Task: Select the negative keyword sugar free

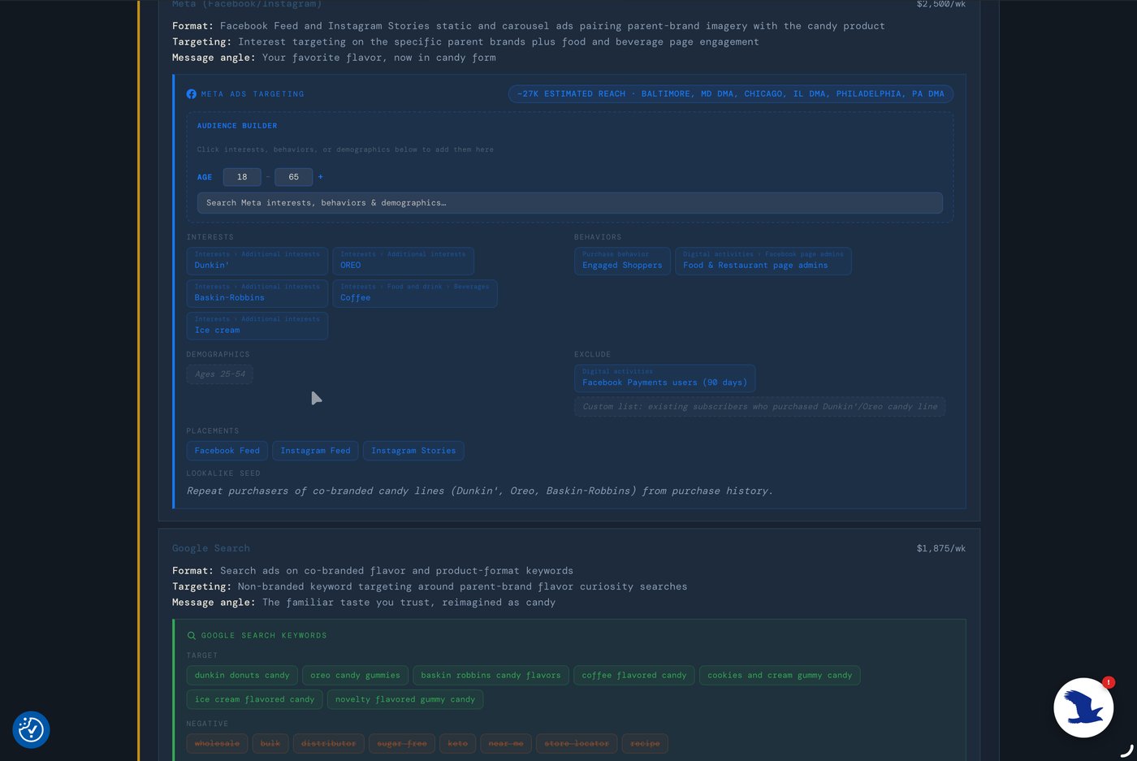Action: (x=402, y=744)
